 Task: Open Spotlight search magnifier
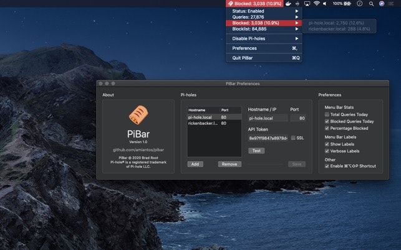(371, 4)
